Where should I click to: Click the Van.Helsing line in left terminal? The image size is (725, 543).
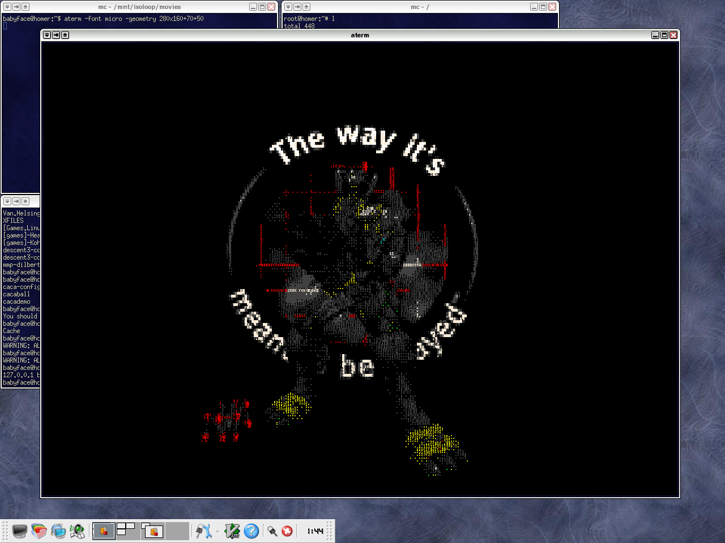pos(22,213)
